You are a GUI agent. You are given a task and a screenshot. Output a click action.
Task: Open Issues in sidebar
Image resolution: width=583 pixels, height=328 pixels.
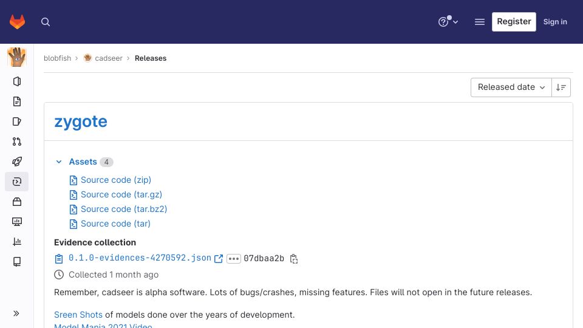coord(17,121)
